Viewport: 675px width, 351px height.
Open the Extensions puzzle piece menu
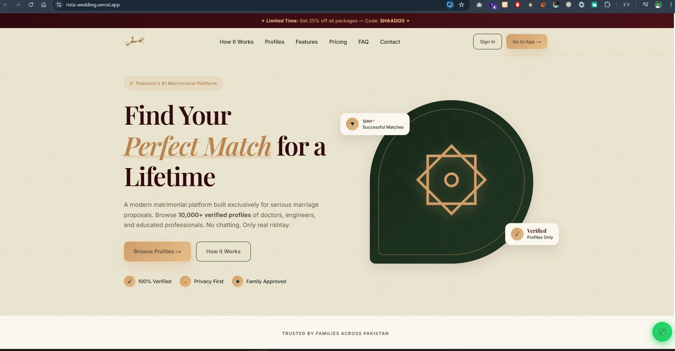[607, 5]
